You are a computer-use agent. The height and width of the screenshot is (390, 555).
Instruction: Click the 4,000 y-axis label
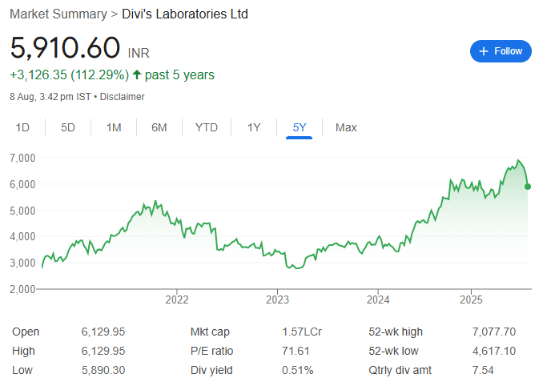pos(22,236)
